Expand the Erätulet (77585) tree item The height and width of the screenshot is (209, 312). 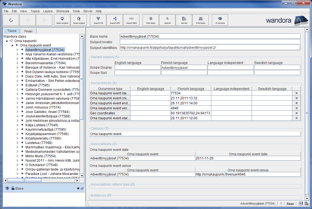(17, 85)
